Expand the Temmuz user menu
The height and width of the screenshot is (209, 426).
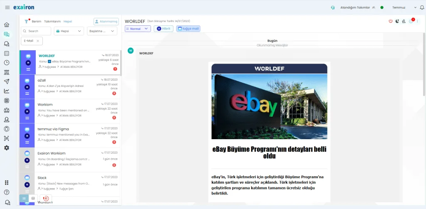(404, 7)
